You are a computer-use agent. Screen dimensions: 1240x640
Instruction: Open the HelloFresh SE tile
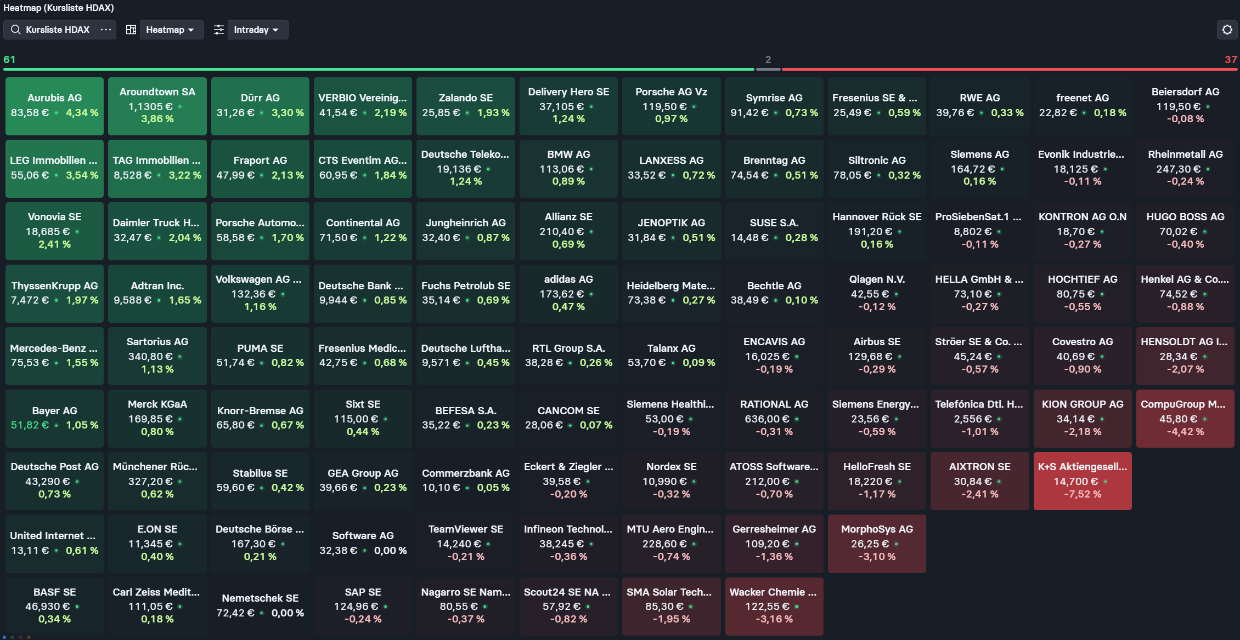pos(877,481)
